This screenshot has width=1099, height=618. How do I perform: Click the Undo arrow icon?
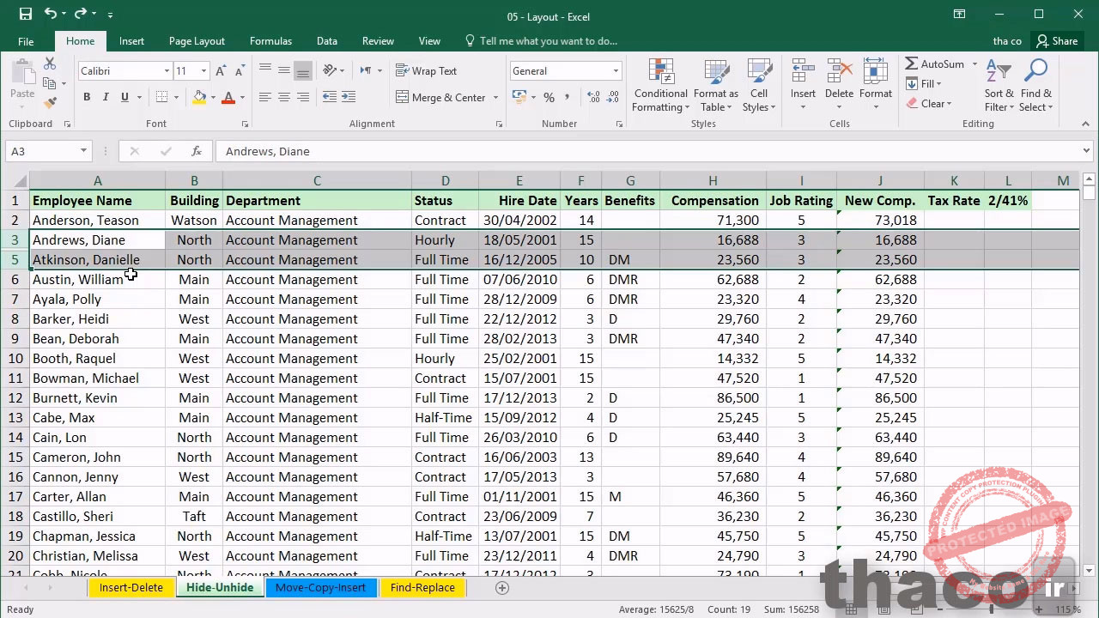click(x=50, y=14)
